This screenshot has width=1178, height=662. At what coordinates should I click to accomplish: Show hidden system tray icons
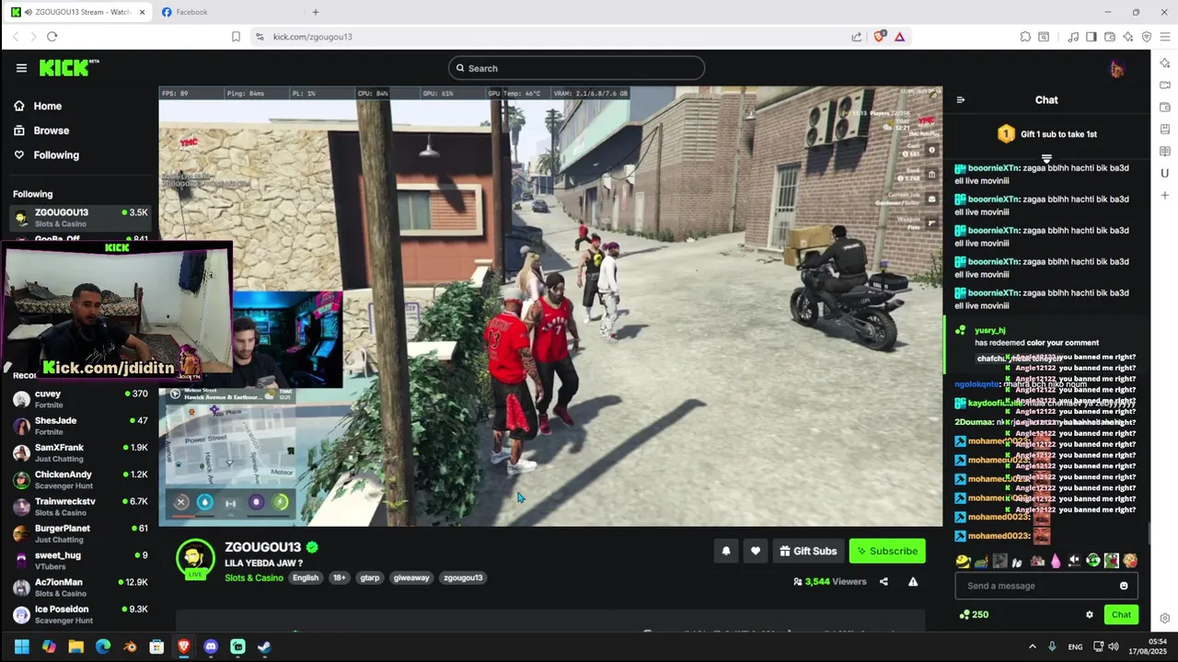pos(1032,646)
